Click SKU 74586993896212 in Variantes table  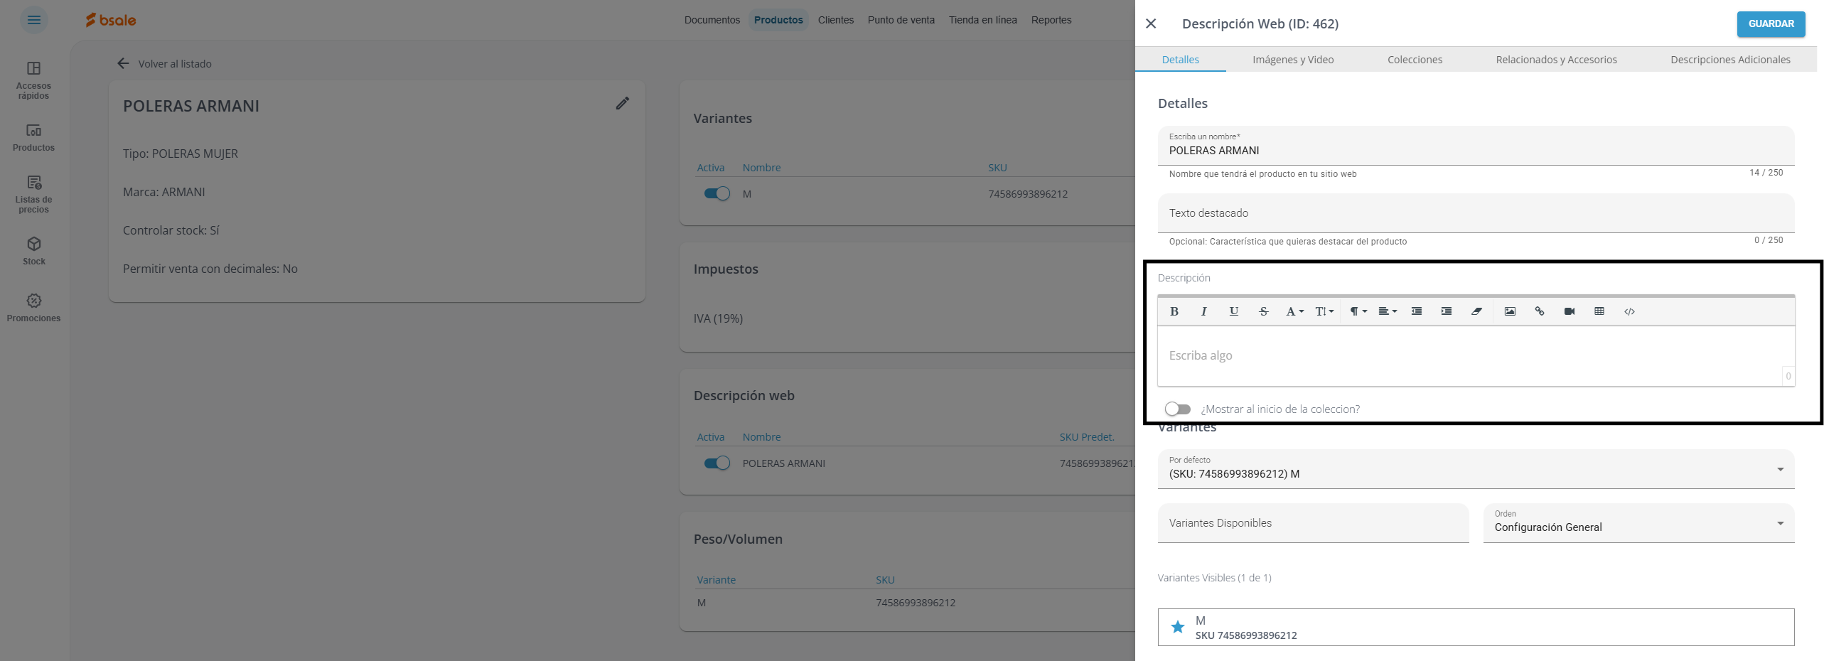click(1027, 194)
